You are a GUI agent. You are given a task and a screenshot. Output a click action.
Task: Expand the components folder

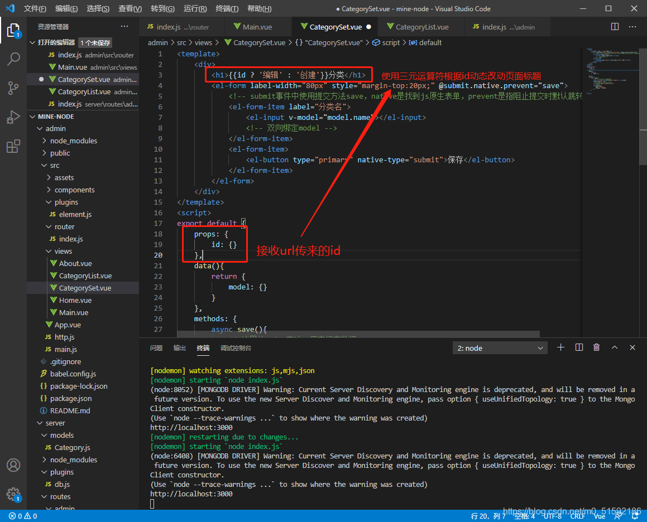[74, 190]
